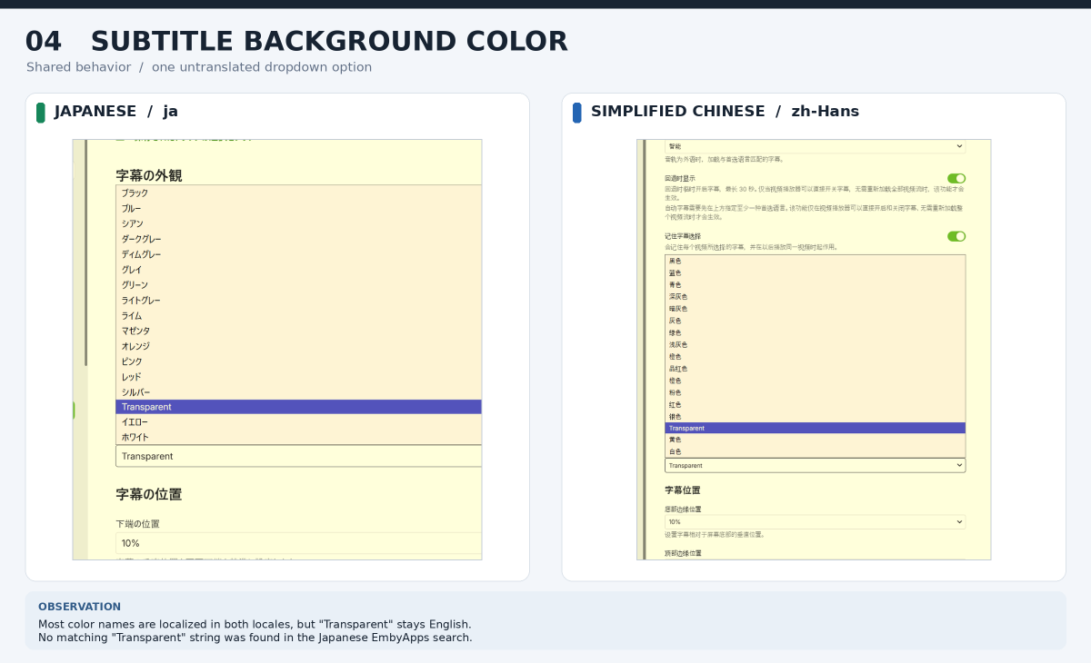The height and width of the screenshot is (663, 1091).
Task: Open the 底部边缘位置 10% dropdown
Action: pos(815,522)
